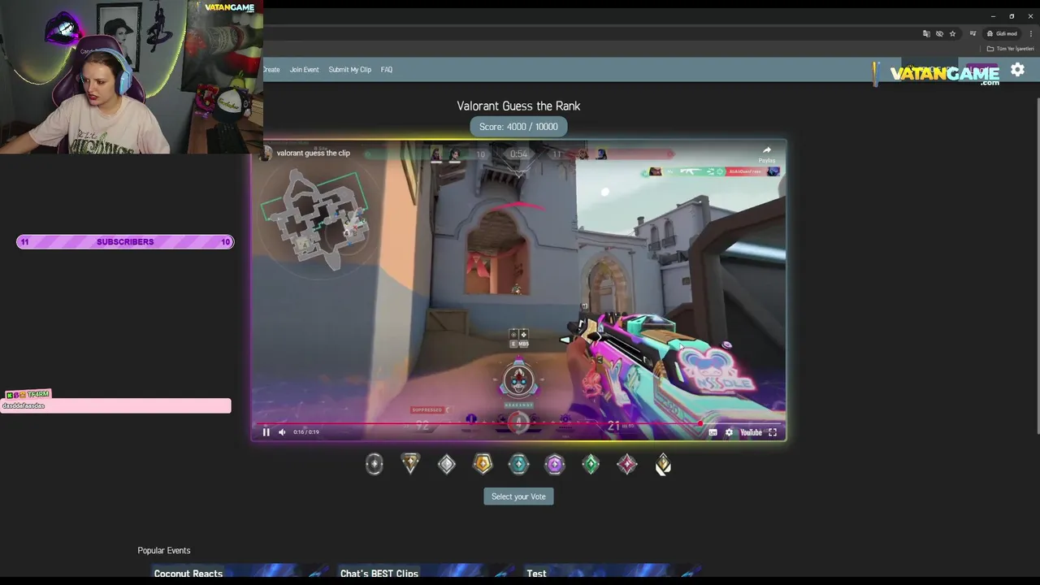Open site settings gear icon
This screenshot has width=1040, height=585.
tap(1017, 70)
